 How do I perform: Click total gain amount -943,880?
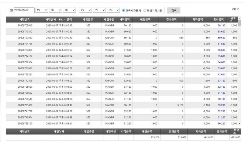208,137
